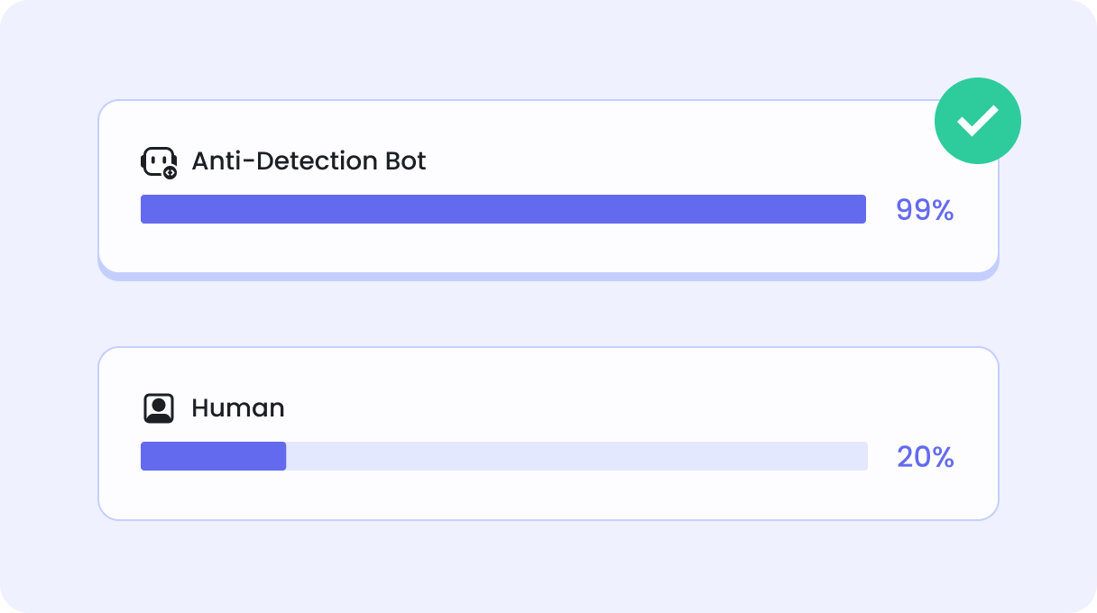Select the "Anti-Detection Bot" label text
This screenshot has width=1097, height=613.
click(x=309, y=161)
